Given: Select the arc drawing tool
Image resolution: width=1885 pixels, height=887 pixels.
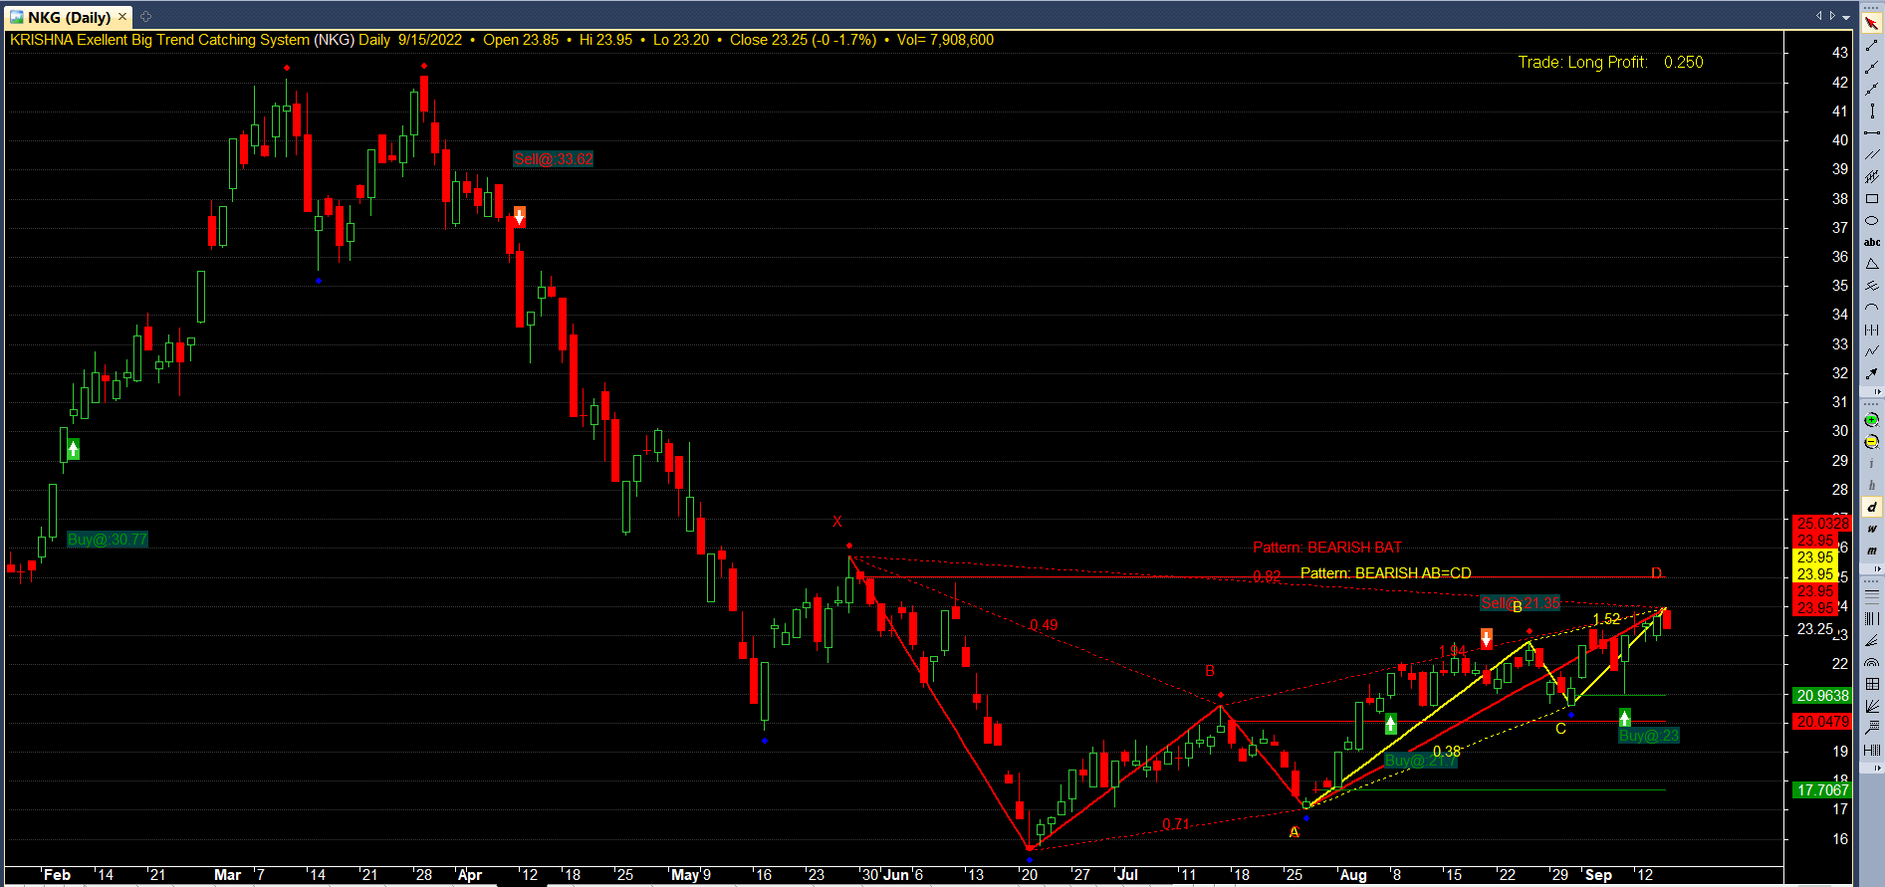Looking at the screenshot, I should (1872, 308).
